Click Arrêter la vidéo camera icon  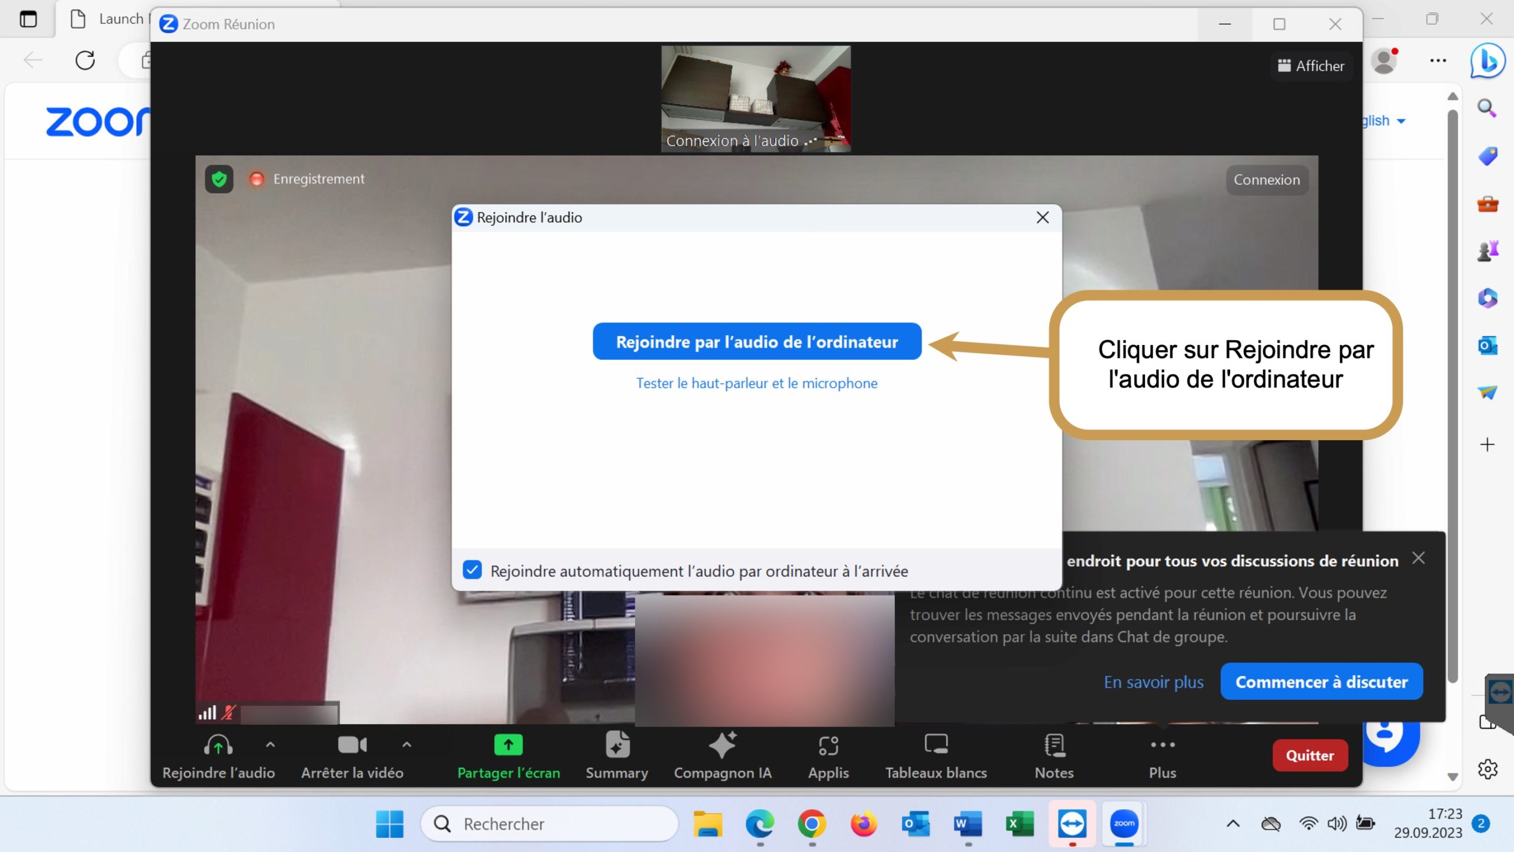point(352,745)
